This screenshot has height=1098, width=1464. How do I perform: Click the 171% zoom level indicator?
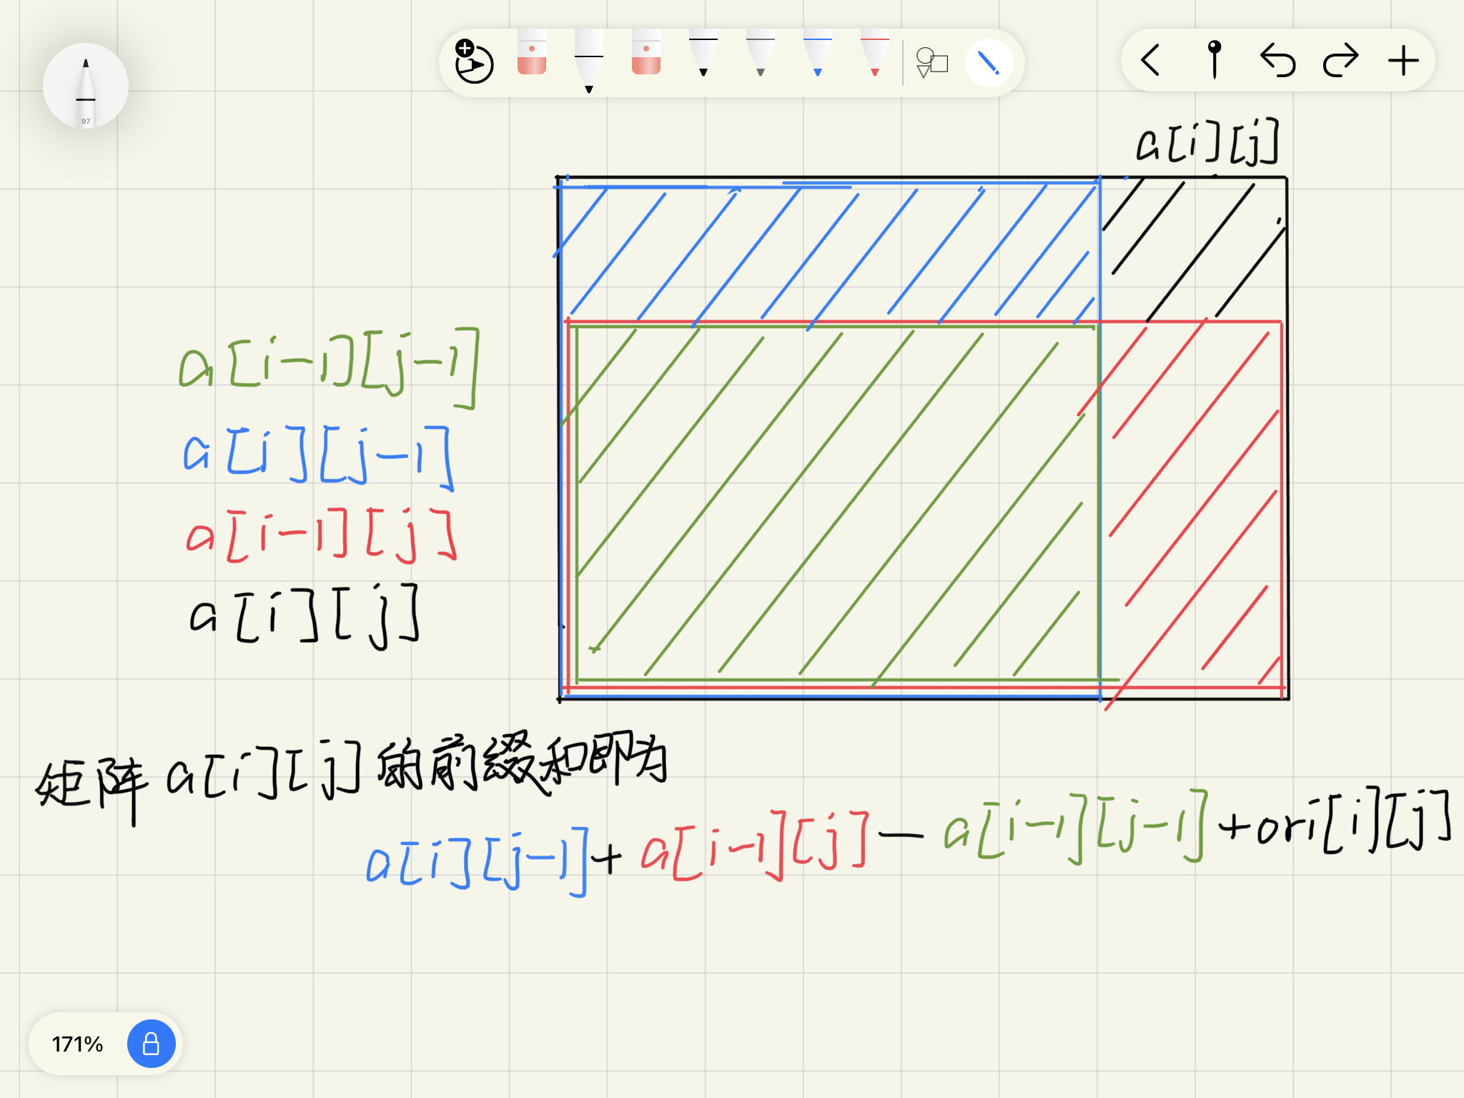pyautogui.click(x=77, y=1044)
